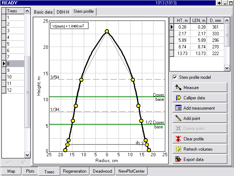Click the Add measurement table icon

178,108
